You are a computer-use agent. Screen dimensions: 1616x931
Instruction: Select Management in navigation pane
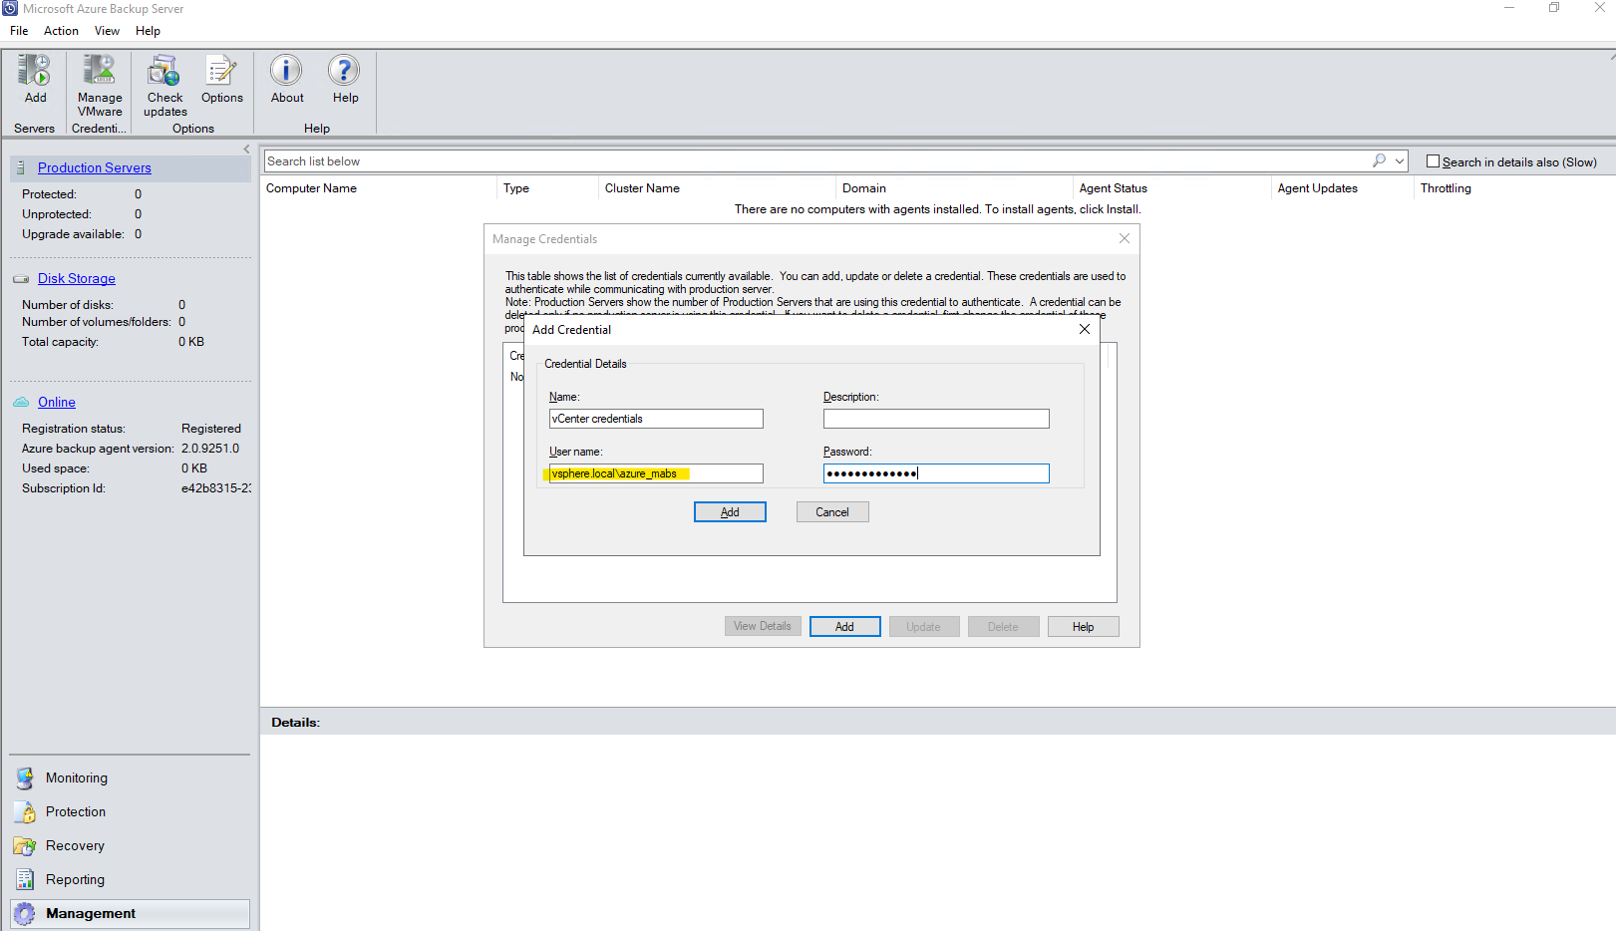click(x=130, y=914)
